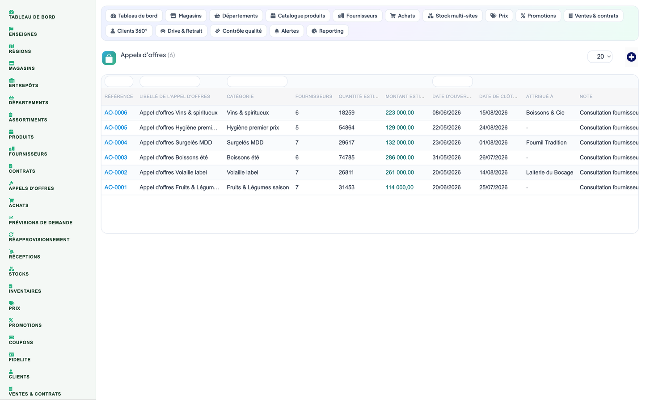Click the Boissons & Cie cell
The height and width of the screenshot is (400, 646).
point(545,113)
